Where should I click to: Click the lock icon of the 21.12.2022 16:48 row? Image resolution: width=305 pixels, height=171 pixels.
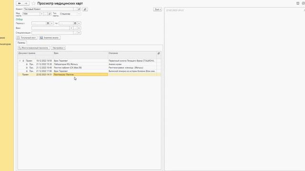tap(27, 67)
